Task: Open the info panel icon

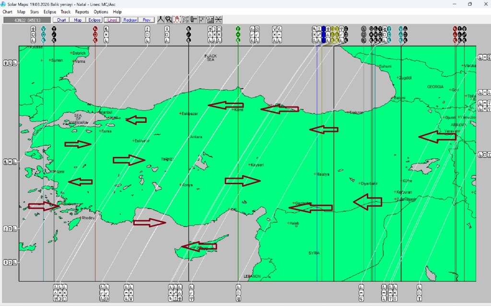Action: click(x=210, y=20)
